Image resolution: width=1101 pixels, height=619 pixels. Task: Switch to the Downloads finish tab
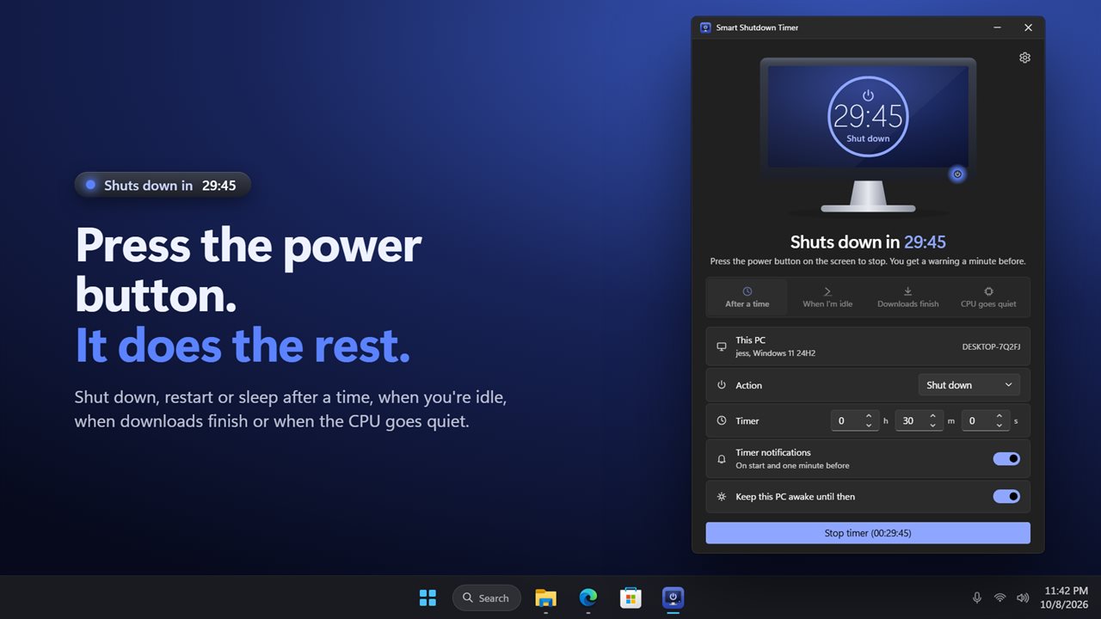pos(907,297)
